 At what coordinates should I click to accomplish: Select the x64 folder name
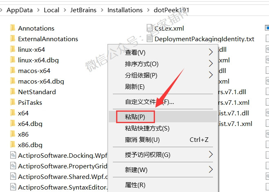[x=23, y=113]
